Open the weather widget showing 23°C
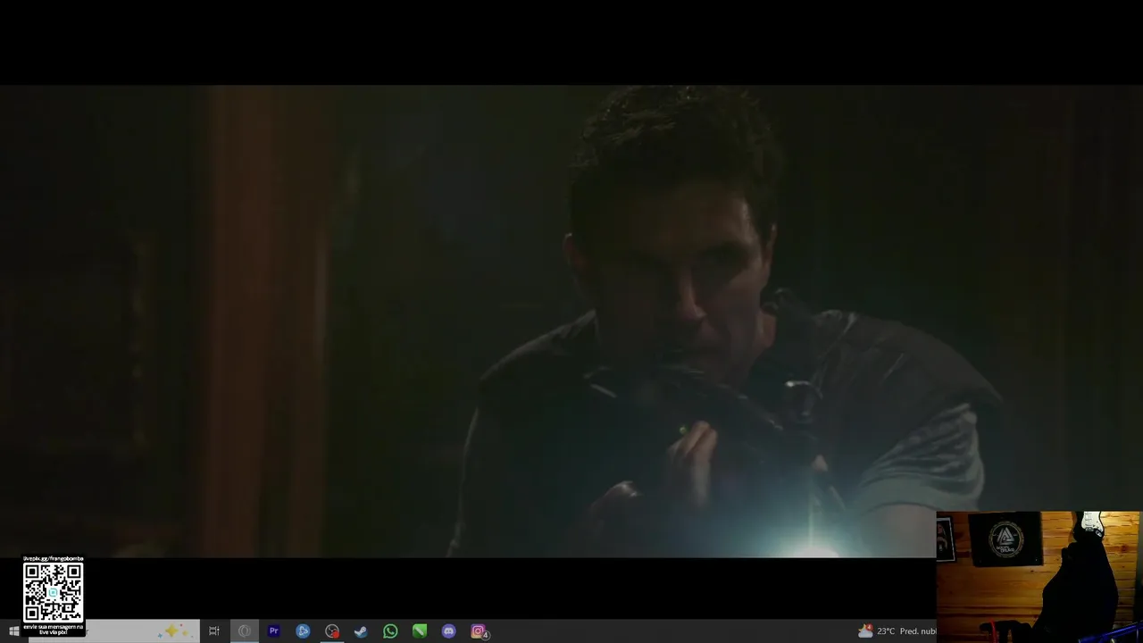The image size is (1143, 643). pyautogui.click(x=896, y=631)
